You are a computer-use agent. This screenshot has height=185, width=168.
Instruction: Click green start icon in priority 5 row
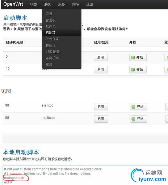133,57
